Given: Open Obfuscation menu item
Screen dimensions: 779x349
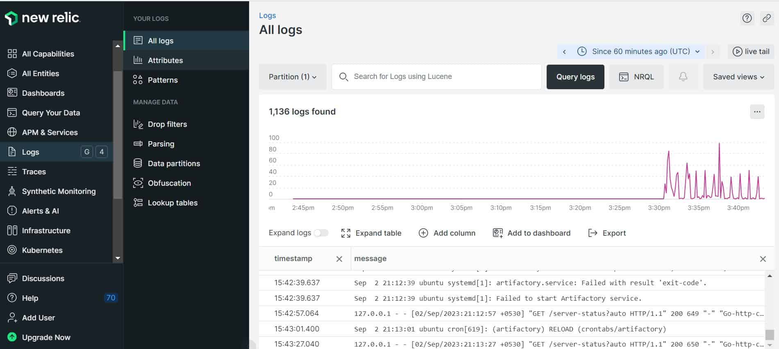Looking at the screenshot, I should point(186,183).
